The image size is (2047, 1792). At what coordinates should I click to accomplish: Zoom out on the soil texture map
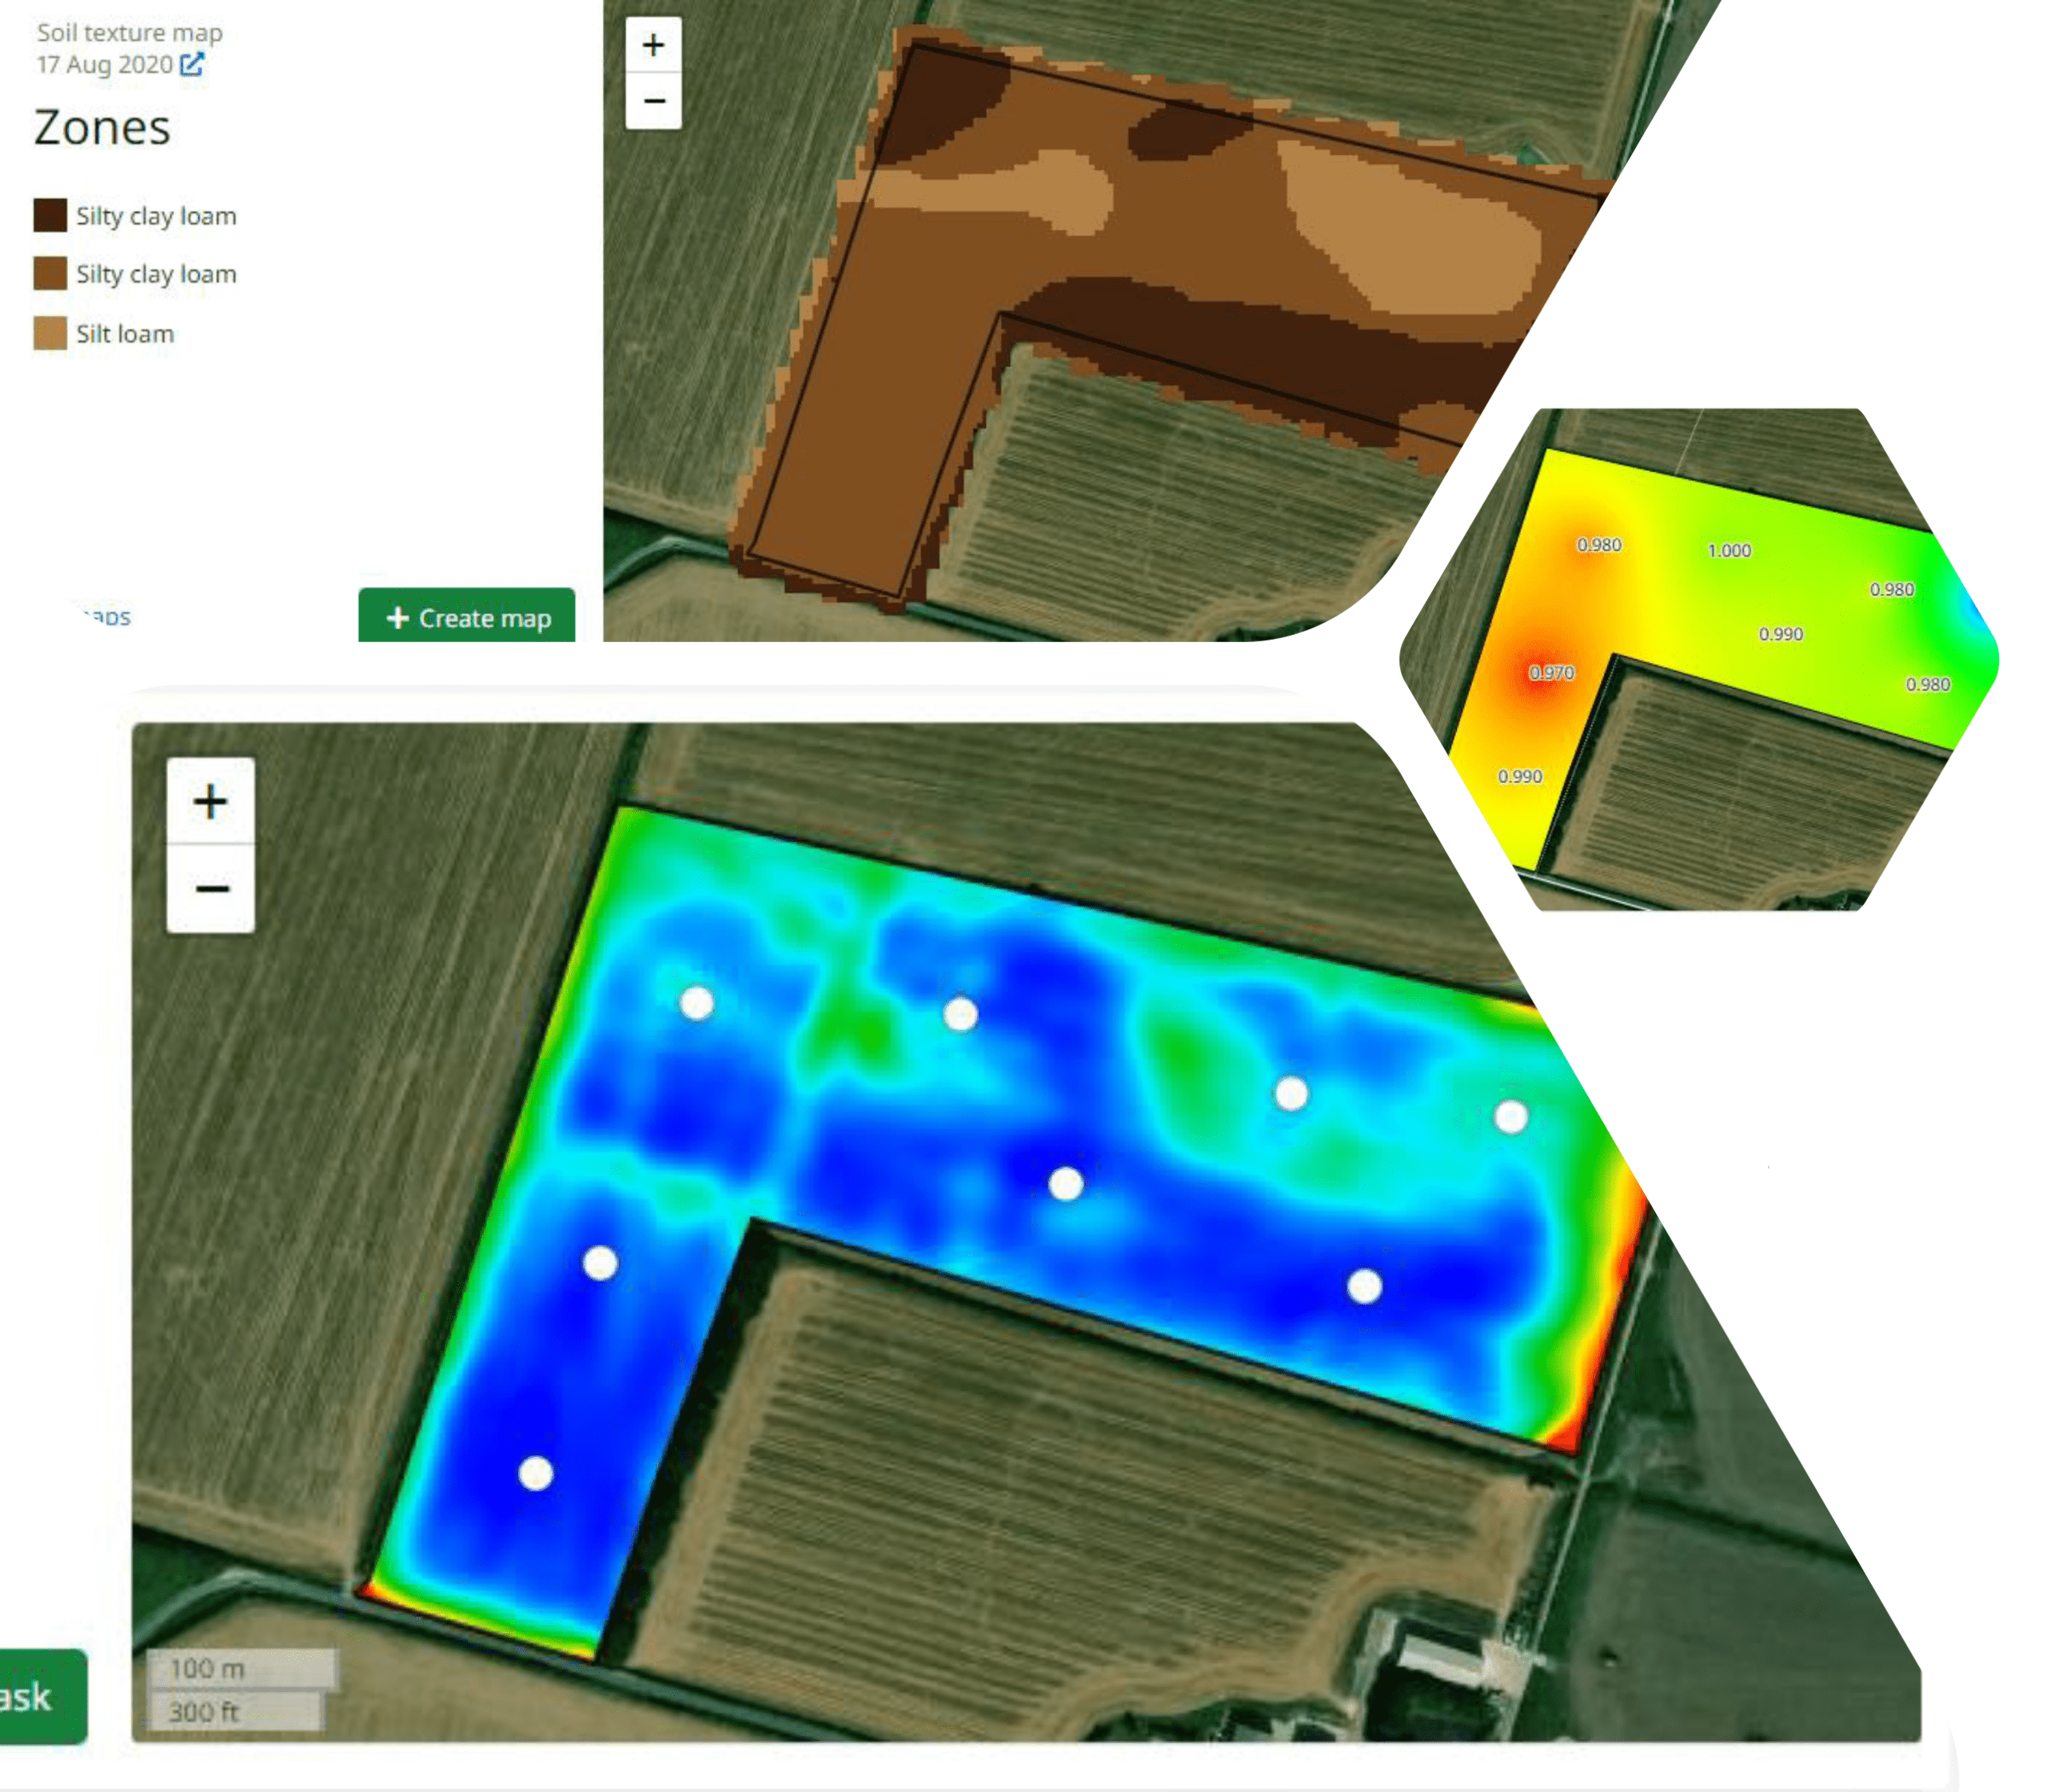653,101
